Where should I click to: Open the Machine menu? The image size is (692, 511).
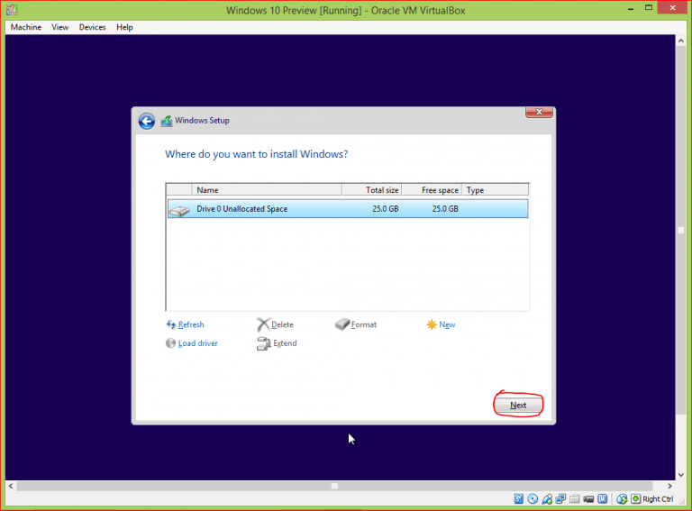[x=26, y=27]
